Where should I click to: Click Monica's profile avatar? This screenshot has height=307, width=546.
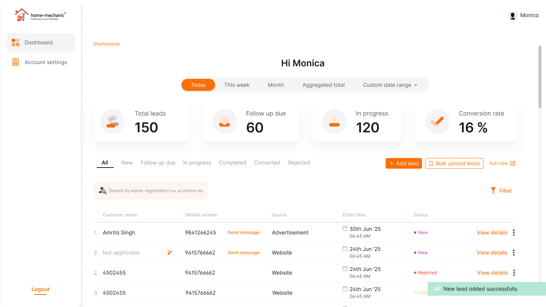coord(513,16)
